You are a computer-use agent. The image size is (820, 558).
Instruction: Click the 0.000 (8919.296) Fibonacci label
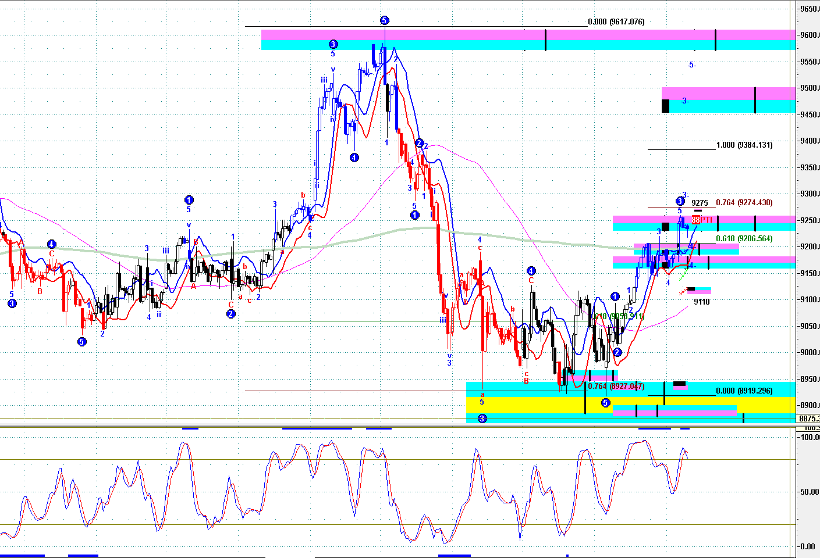point(744,391)
